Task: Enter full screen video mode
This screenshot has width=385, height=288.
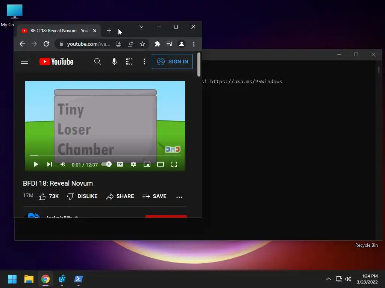Action: [174, 164]
